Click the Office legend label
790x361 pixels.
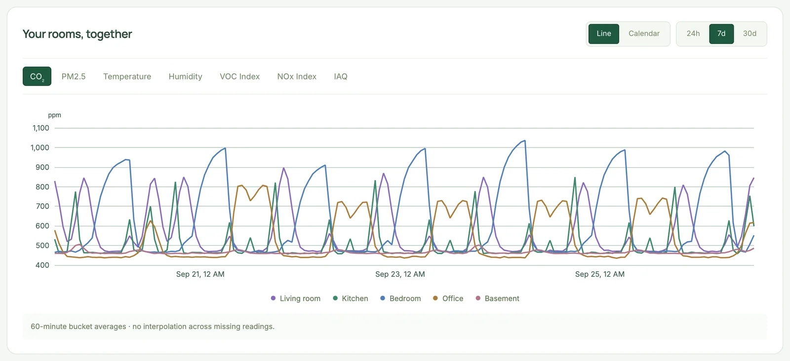[x=453, y=298]
